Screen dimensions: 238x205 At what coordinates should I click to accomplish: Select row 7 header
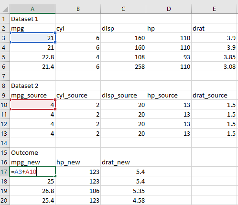[x=5, y=76]
